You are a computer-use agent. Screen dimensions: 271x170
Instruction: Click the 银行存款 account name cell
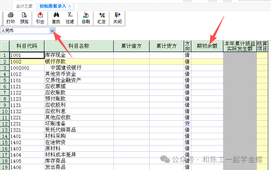pos(79,61)
